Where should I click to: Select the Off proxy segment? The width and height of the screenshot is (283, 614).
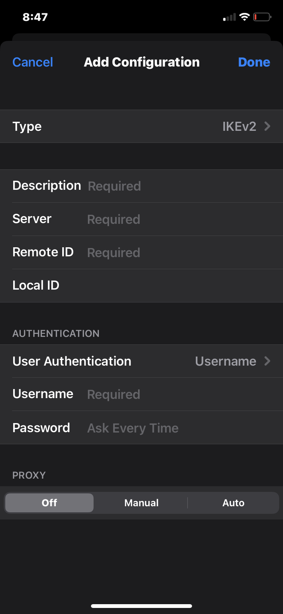[49, 503]
